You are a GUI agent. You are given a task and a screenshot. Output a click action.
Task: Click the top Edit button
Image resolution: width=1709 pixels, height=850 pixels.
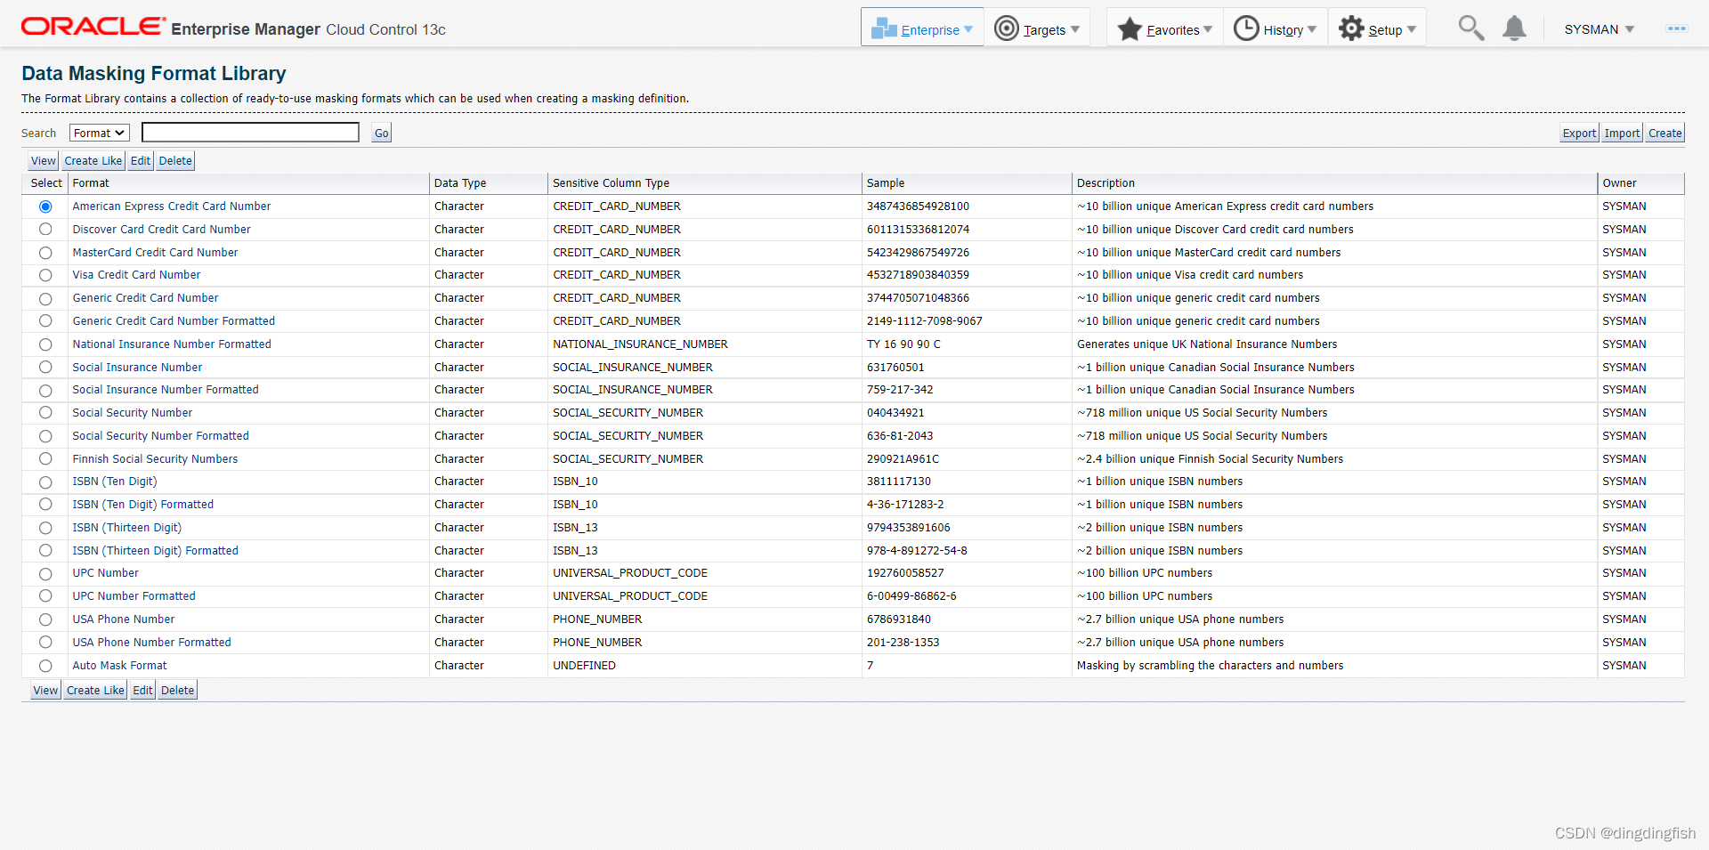point(141,161)
